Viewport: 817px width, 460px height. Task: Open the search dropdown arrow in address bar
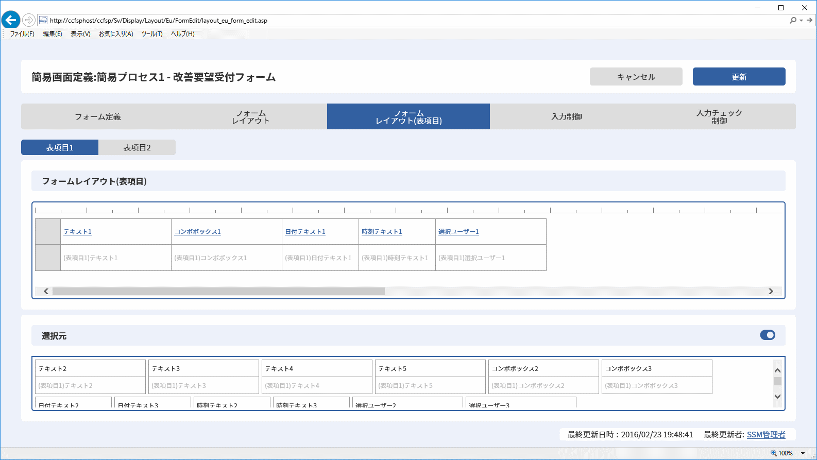(801, 21)
